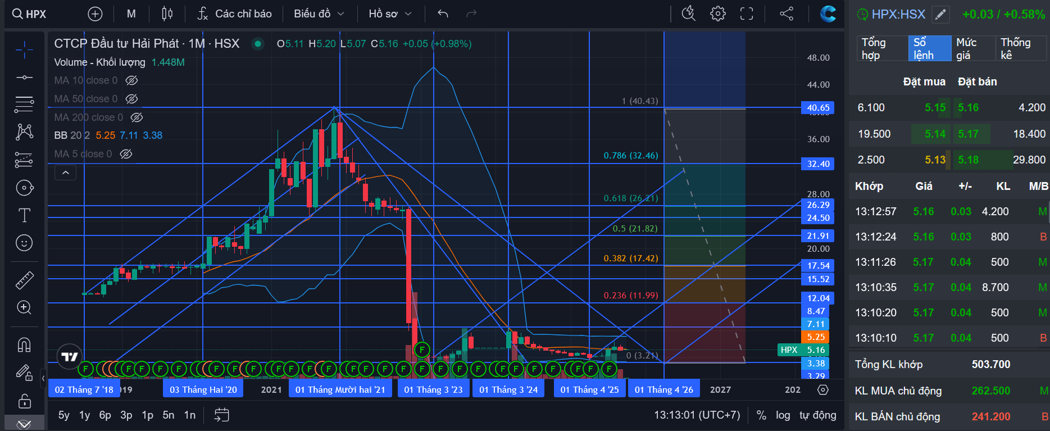Open time axis settings gear
This screenshot has width=1050, height=431.
[823, 390]
